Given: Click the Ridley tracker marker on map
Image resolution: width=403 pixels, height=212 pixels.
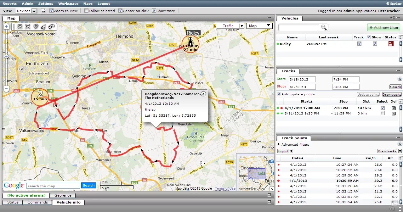Looking at the screenshot, I should (x=190, y=44).
